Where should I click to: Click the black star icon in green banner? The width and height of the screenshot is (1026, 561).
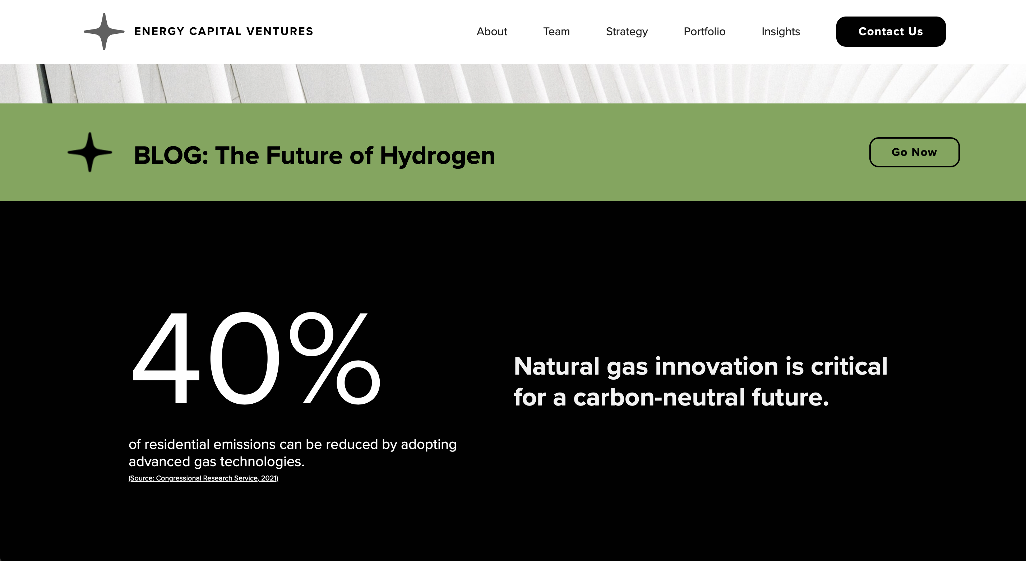click(x=89, y=152)
